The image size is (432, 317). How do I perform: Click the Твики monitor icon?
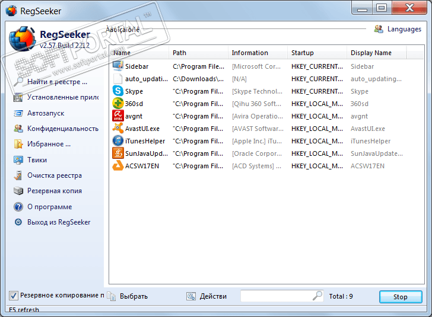click(18, 160)
